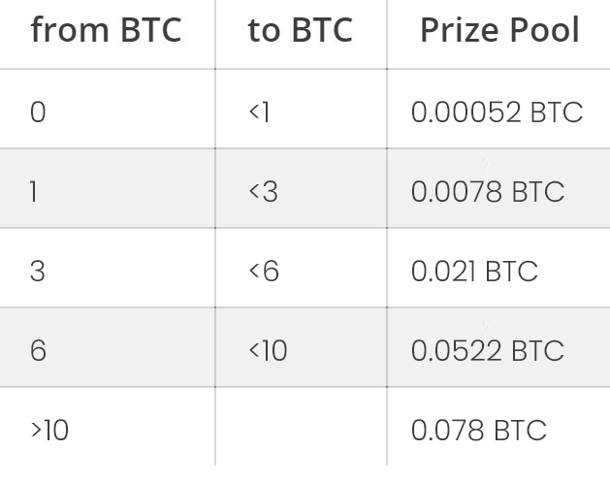The width and height of the screenshot is (610, 482).
Task: Click the divider between from and to columns
Action: point(215,233)
